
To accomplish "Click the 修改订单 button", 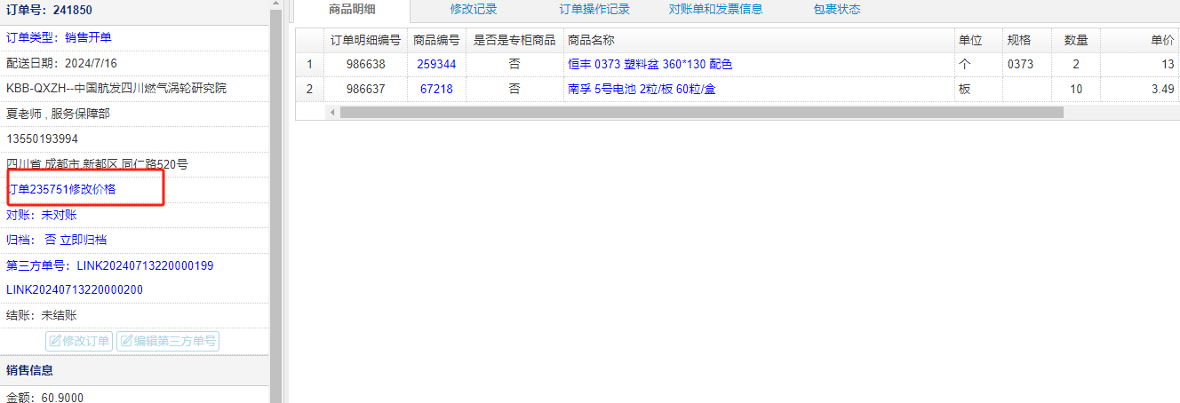I will point(79,341).
